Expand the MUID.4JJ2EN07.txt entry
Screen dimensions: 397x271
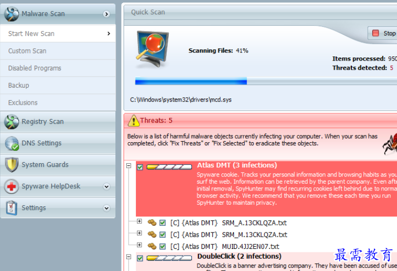click(x=139, y=245)
